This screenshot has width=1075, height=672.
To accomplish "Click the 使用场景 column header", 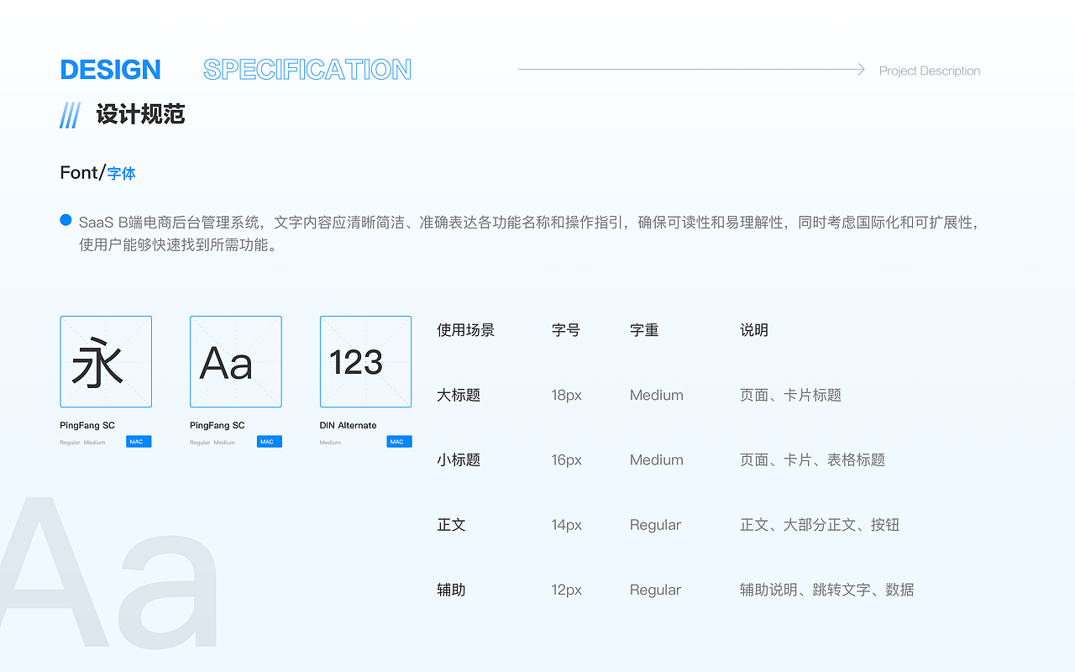I will [466, 330].
